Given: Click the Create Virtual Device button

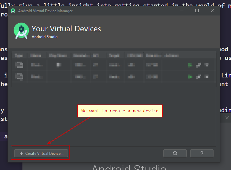Looking at the screenshot, I should (x=41, y=154).
